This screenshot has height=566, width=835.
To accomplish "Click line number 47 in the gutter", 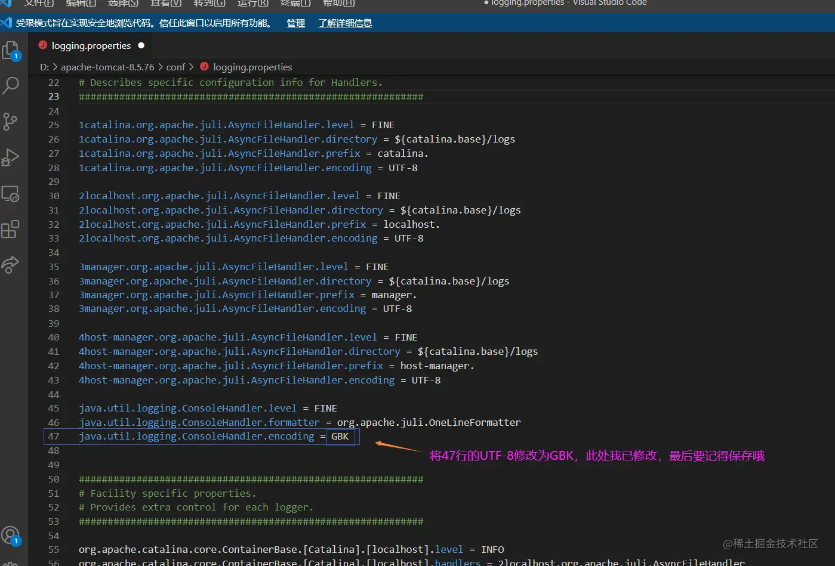I will click(54, 437).
